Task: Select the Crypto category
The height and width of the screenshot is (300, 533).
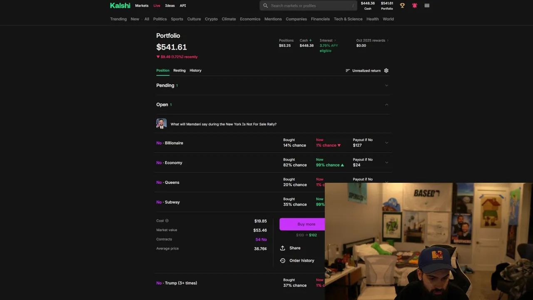Action: click(x=211, y=19)
